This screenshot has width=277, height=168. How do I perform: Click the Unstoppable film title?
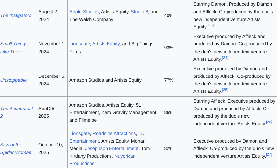point(13,80)
